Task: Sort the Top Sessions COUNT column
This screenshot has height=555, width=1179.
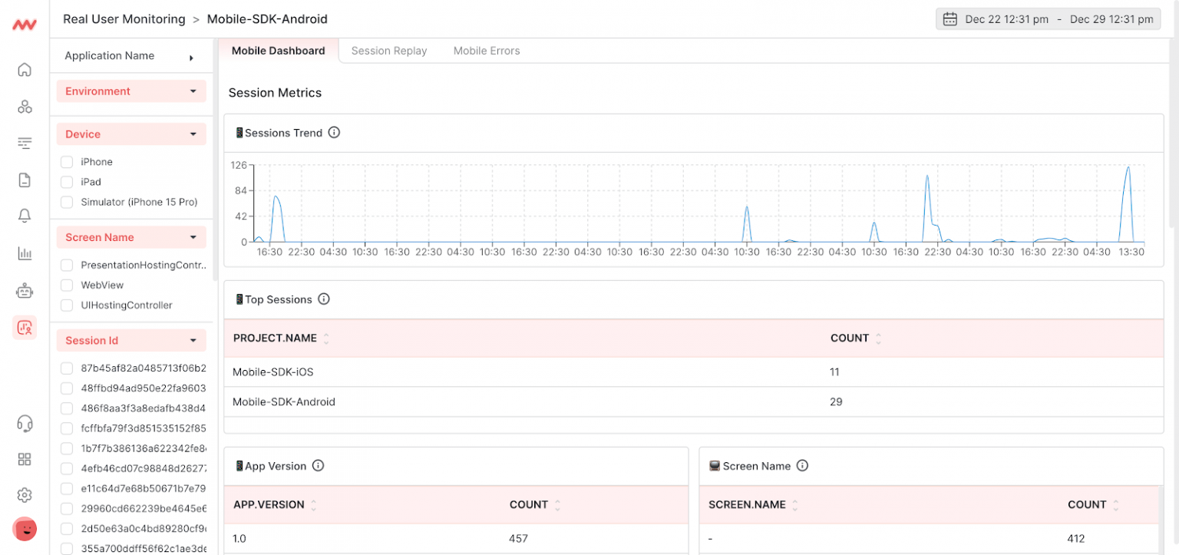Action: click(x=878, y=339)
